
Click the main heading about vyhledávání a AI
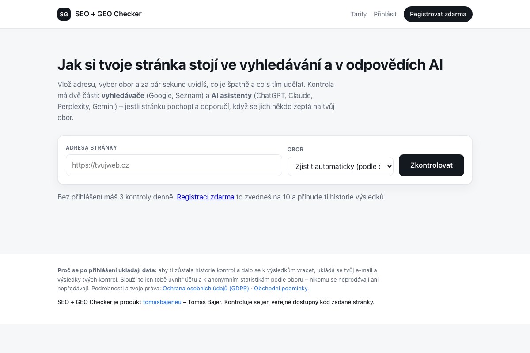pyautogui.click(x=250, y=64)
